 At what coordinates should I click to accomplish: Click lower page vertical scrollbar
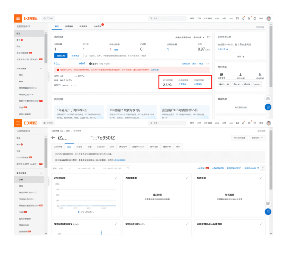(271, 160)
